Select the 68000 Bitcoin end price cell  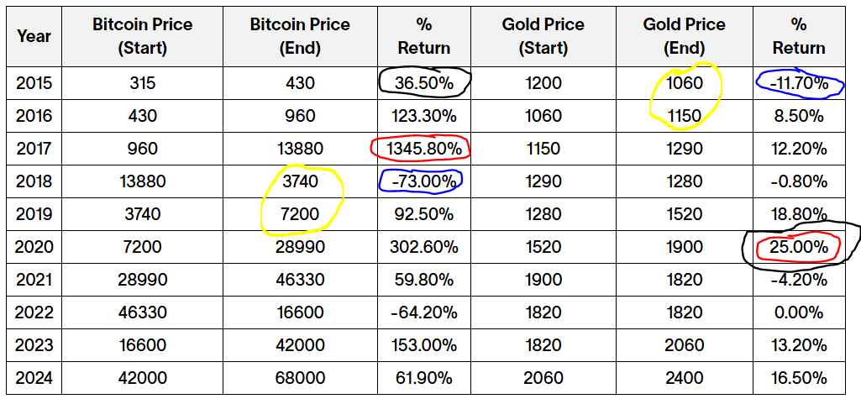(x=299, y=378)
